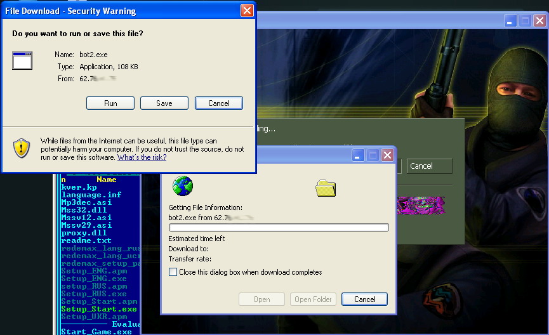Maximize the game installer window
Image resolution: width=549 pixels, height=335 pixels.
[x=525, y=21]
